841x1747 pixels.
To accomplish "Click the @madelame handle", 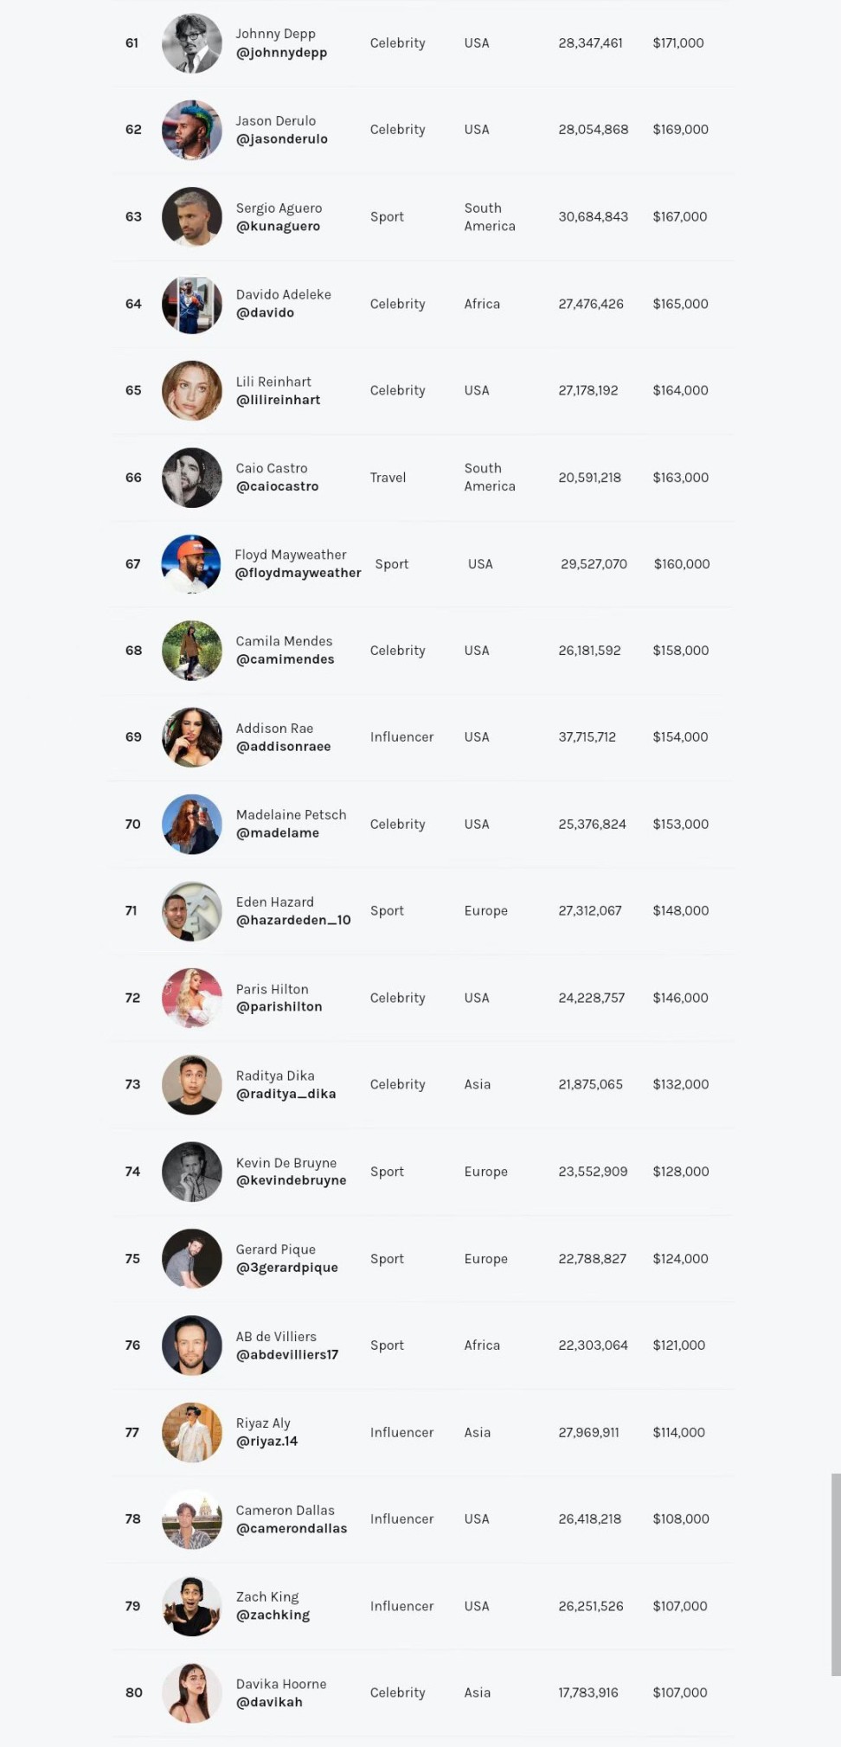I will [277, 833].
